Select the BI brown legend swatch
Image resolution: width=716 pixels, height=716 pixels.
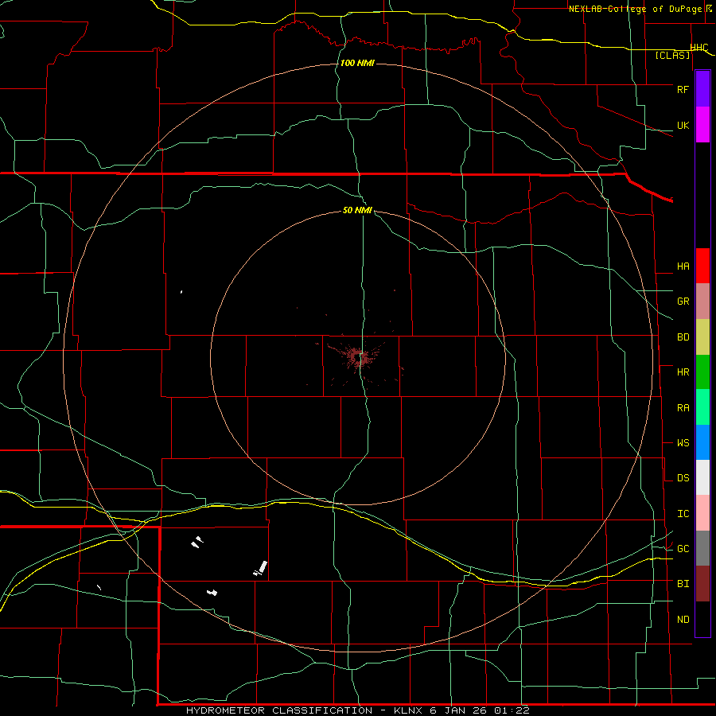(x=702, y=584)
